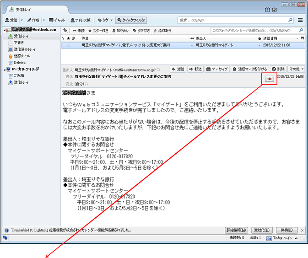
Task: Click the star next to (自分) recipient
Action: 86,84
